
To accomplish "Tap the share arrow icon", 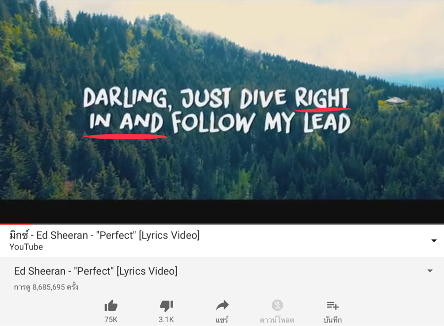I will [222, 305].
